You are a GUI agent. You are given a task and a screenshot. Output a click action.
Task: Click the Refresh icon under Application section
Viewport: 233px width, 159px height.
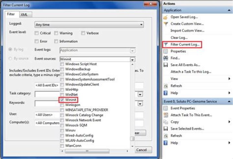tap(166, 86)
